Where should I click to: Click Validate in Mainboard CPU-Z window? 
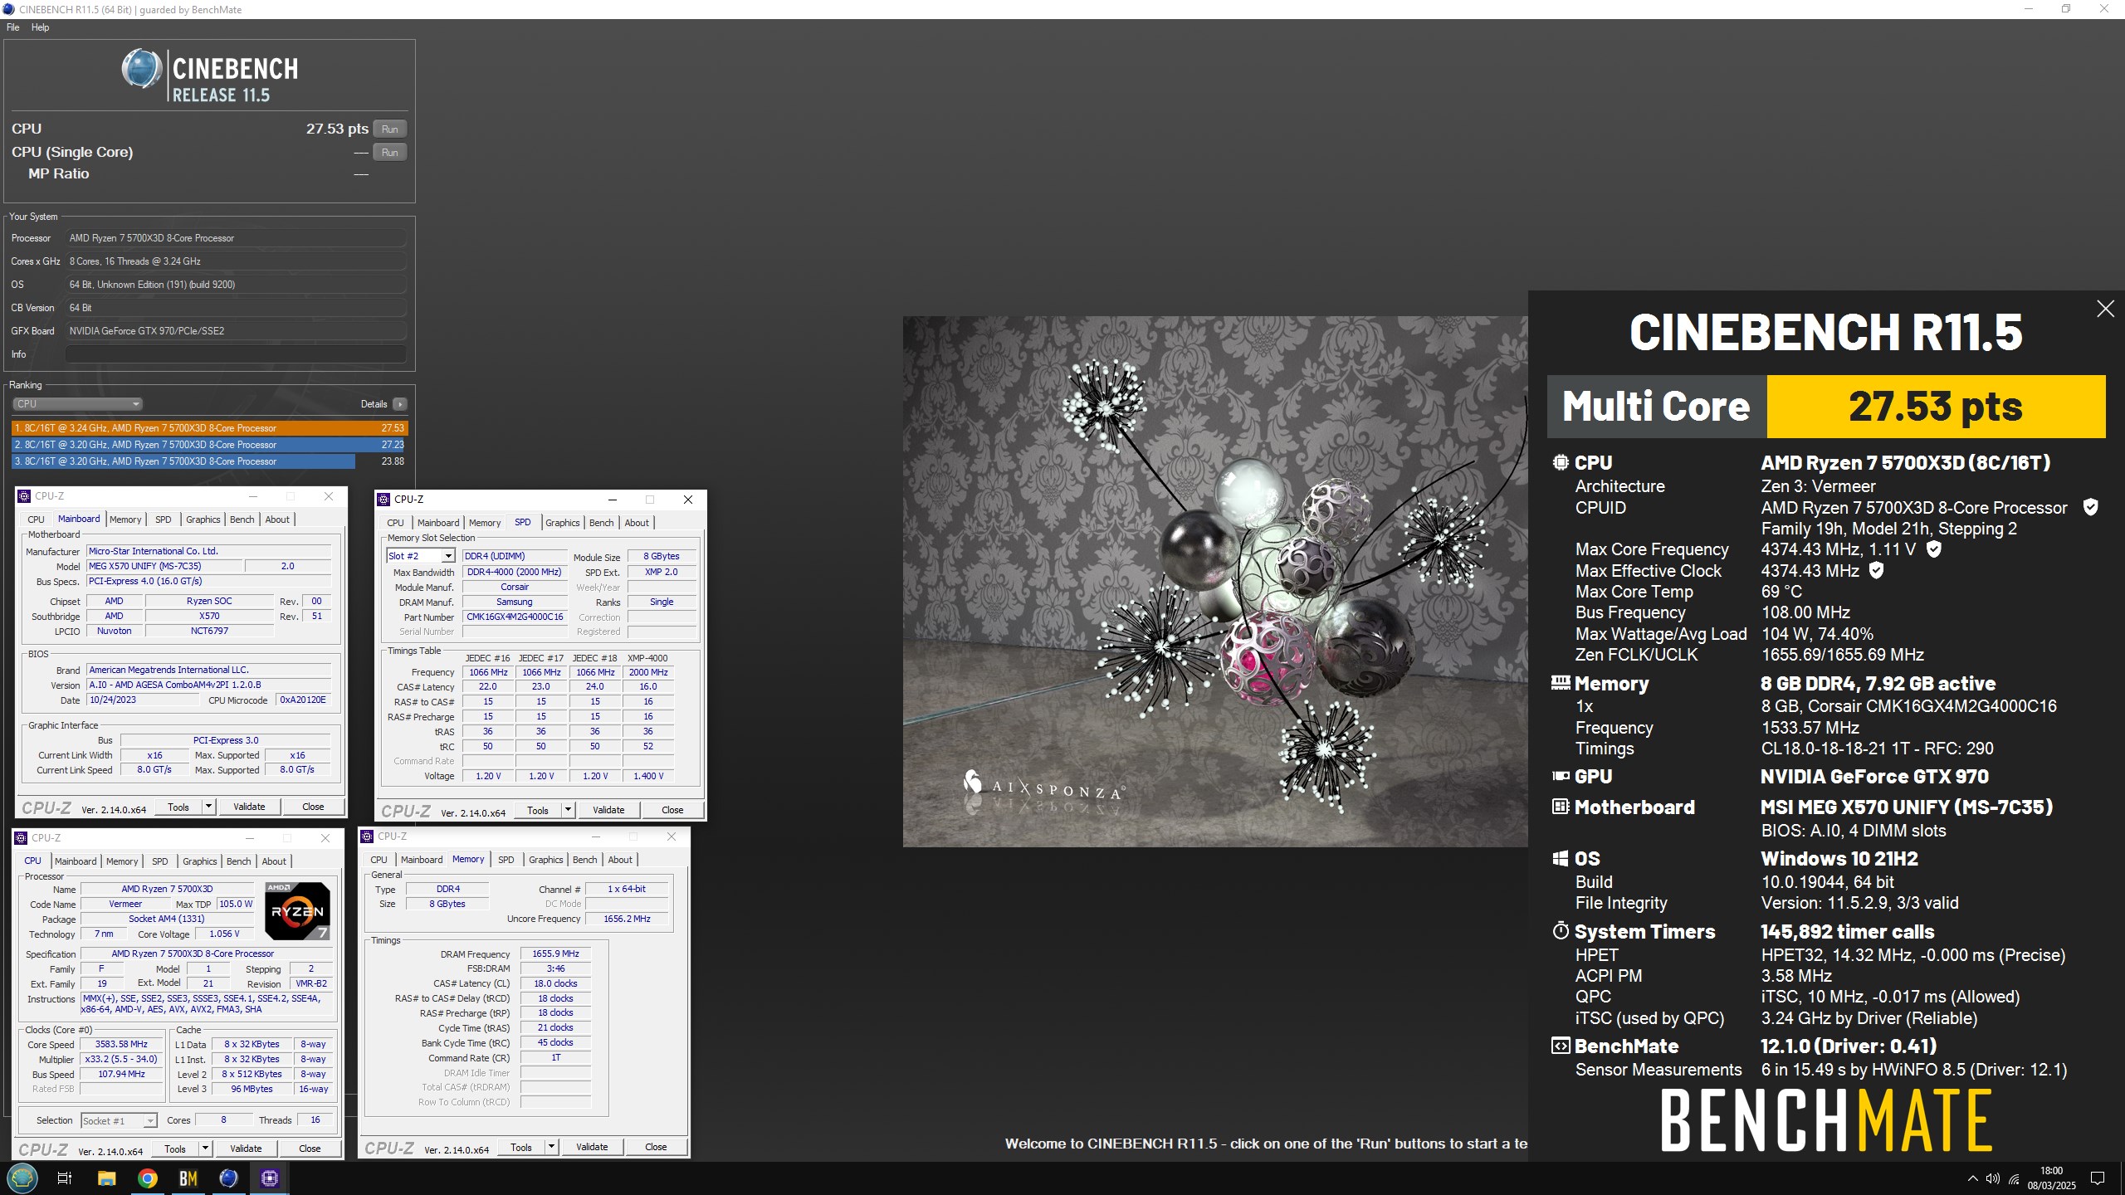tap(249, 807)
